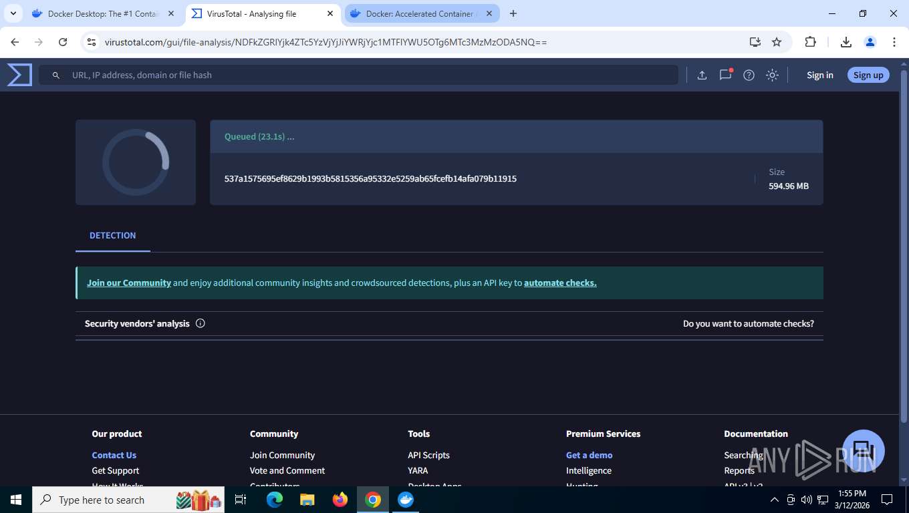Open Reports documentation link
909x513 pixels.
point(739,470)
